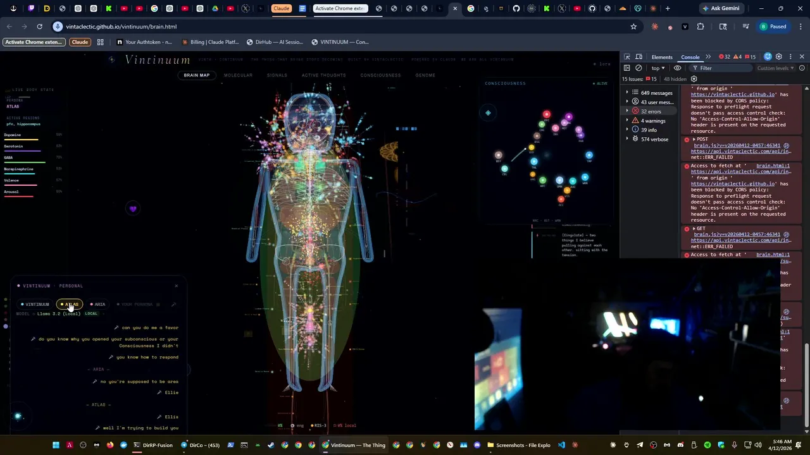Click the purple heart icon on brain map

[133, 209]
